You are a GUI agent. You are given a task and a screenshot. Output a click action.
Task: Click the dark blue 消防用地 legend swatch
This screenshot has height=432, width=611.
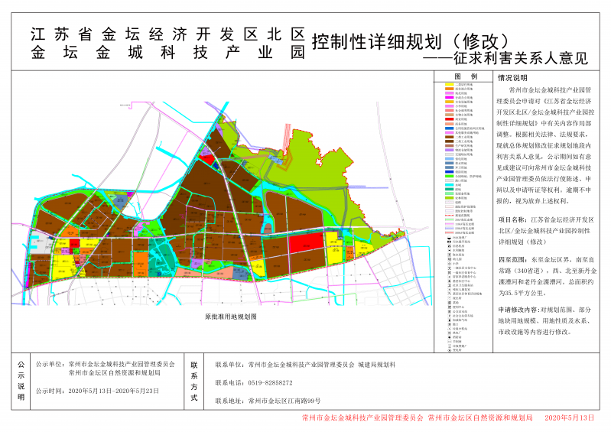click(x=450, y=172)
